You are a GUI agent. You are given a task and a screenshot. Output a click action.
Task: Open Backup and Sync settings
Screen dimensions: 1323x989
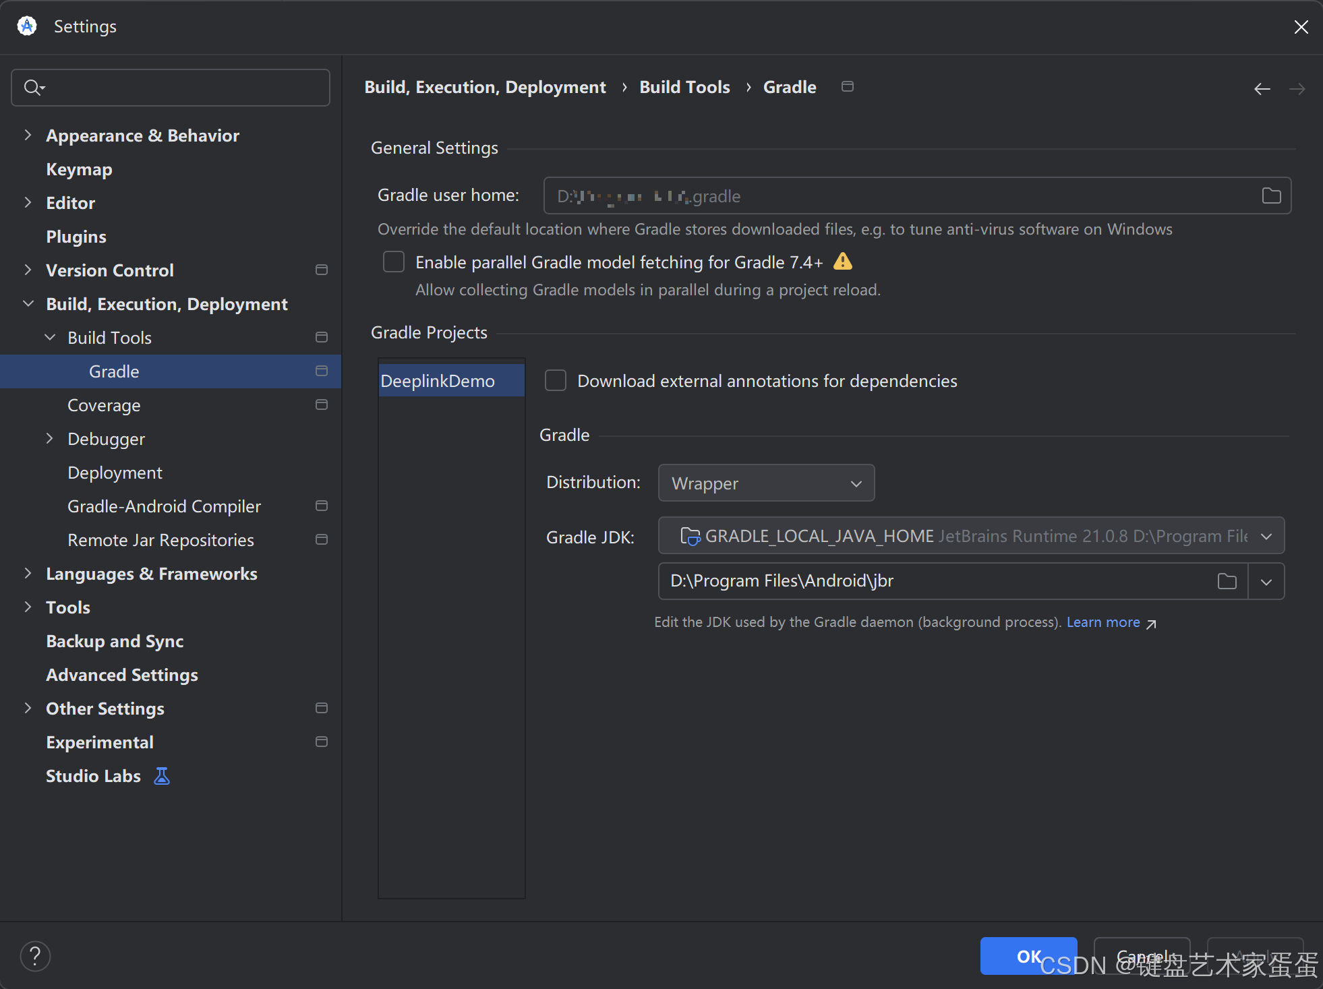coord(115,641)
